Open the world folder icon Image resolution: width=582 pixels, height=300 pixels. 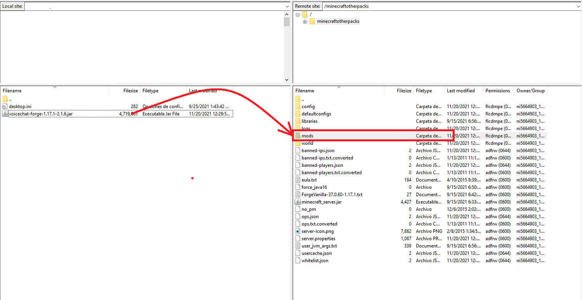298,143
